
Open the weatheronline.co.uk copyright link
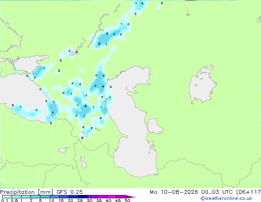tap(226, 198)
